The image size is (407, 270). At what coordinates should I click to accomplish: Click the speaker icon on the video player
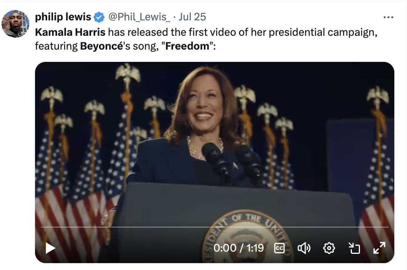304,248
